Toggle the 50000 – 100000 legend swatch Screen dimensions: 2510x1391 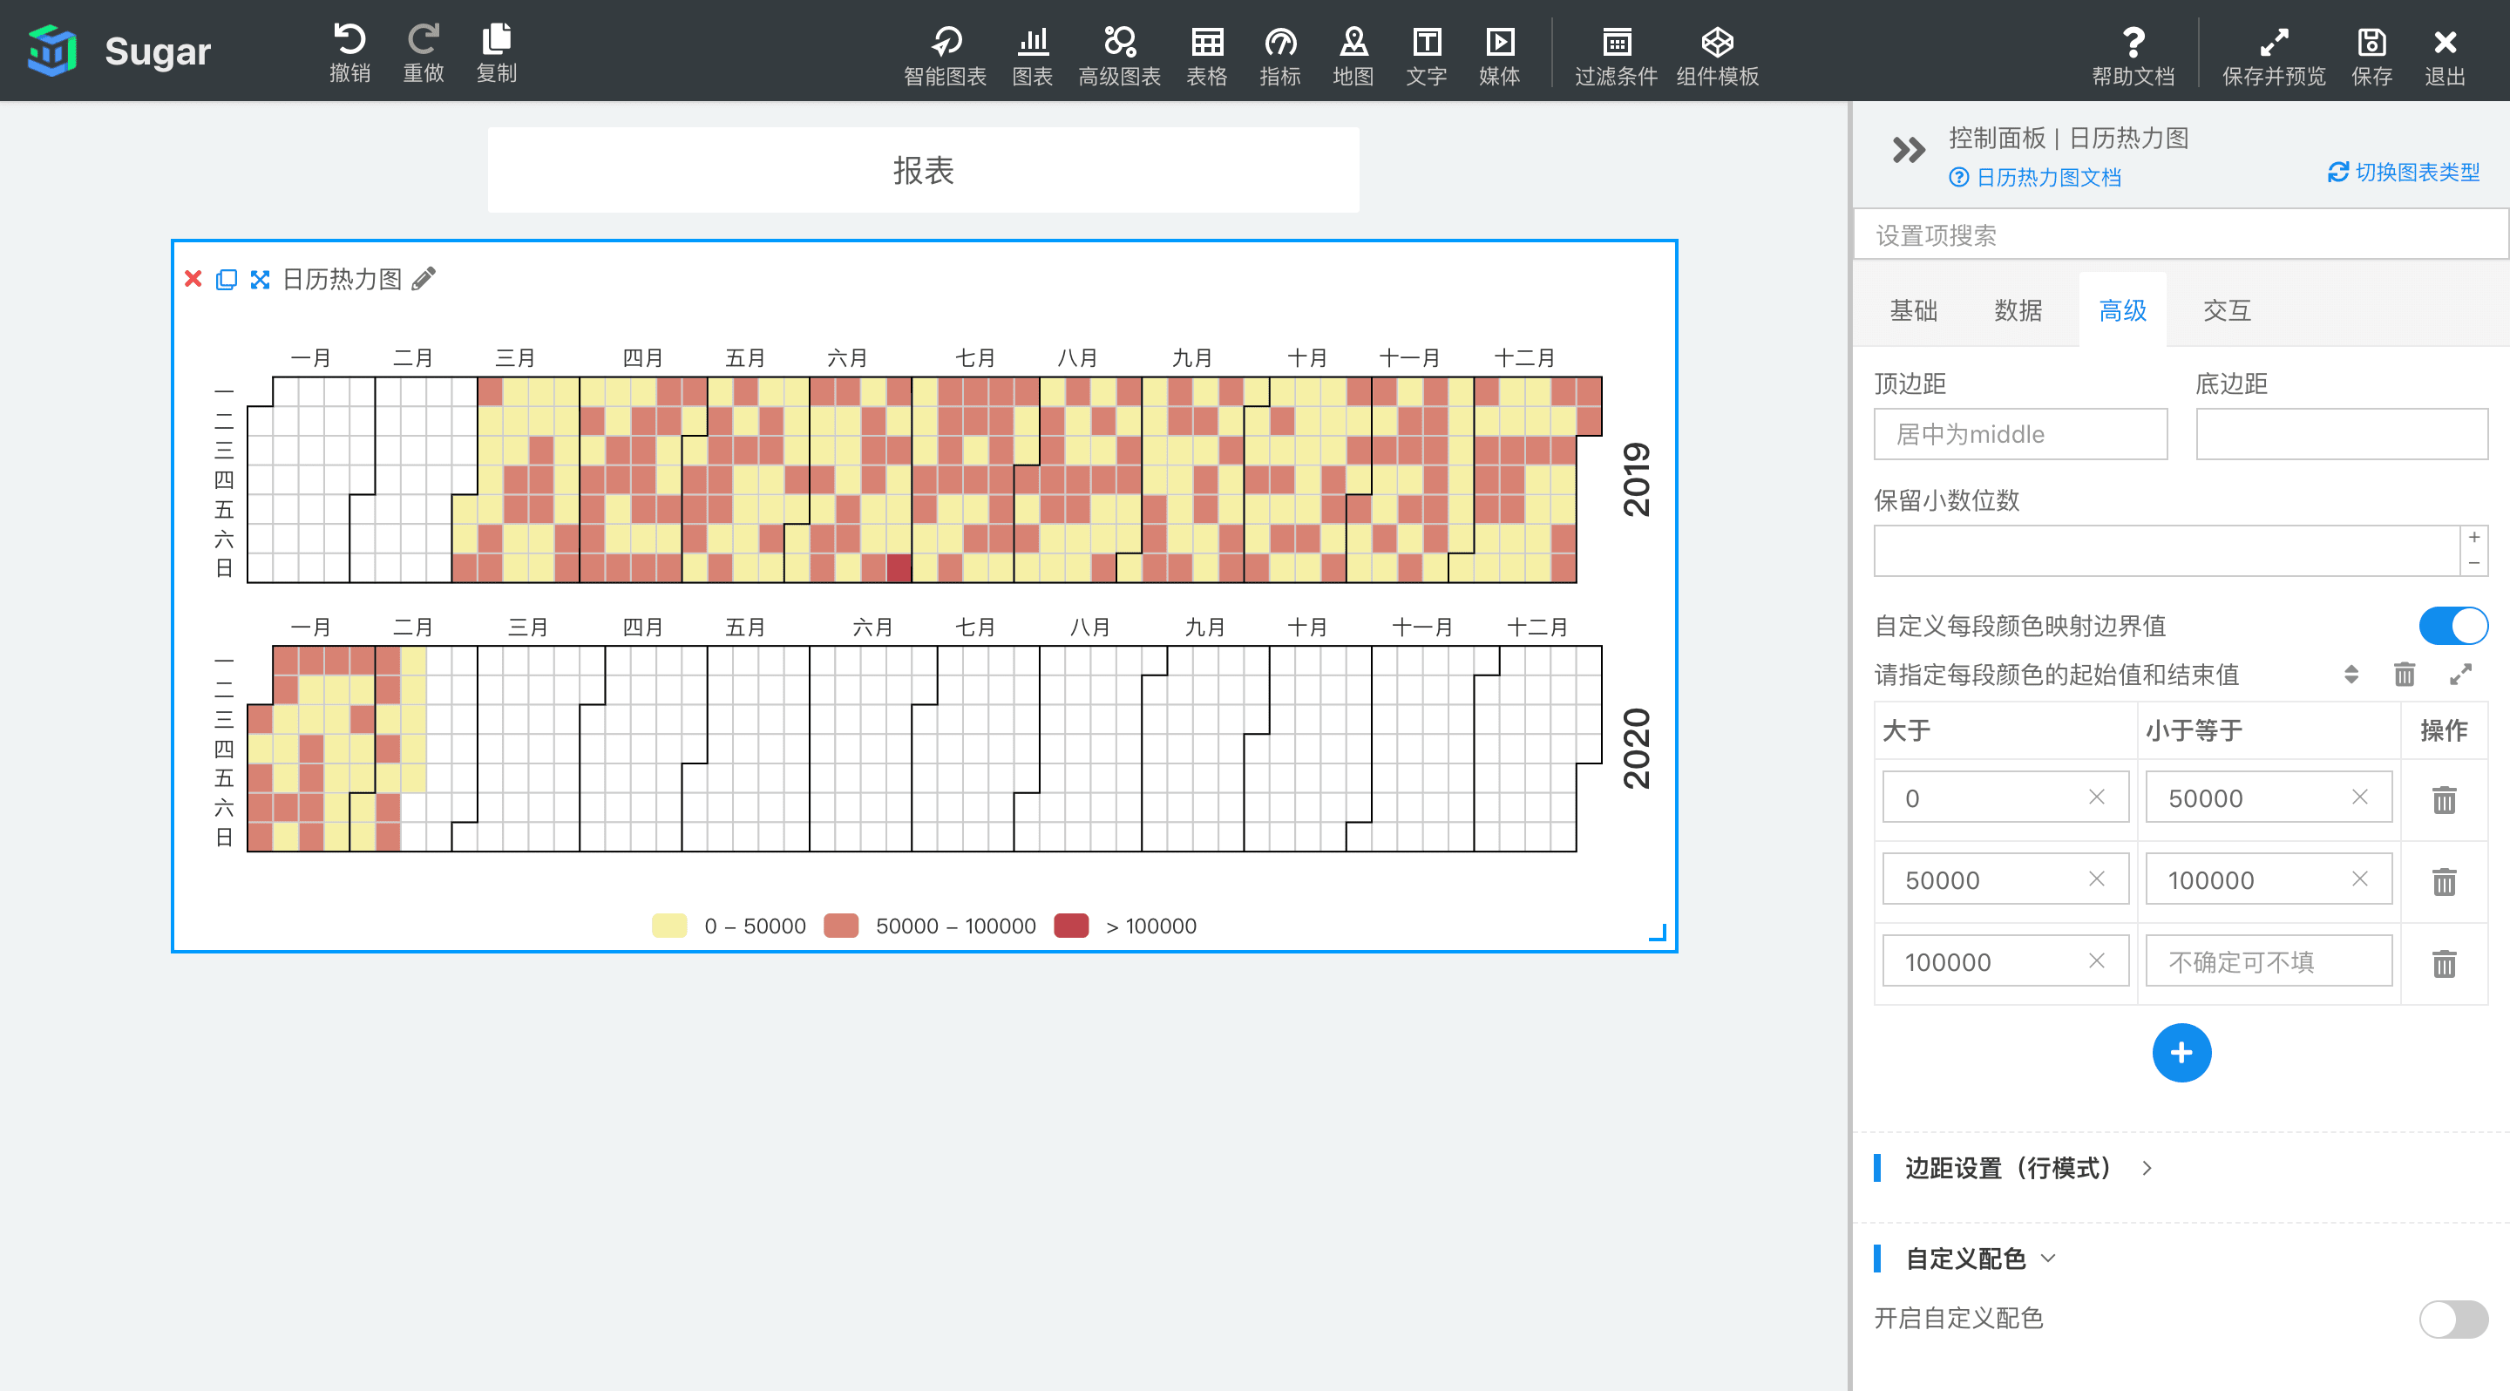pyautogui.click(x=841, y=926)
